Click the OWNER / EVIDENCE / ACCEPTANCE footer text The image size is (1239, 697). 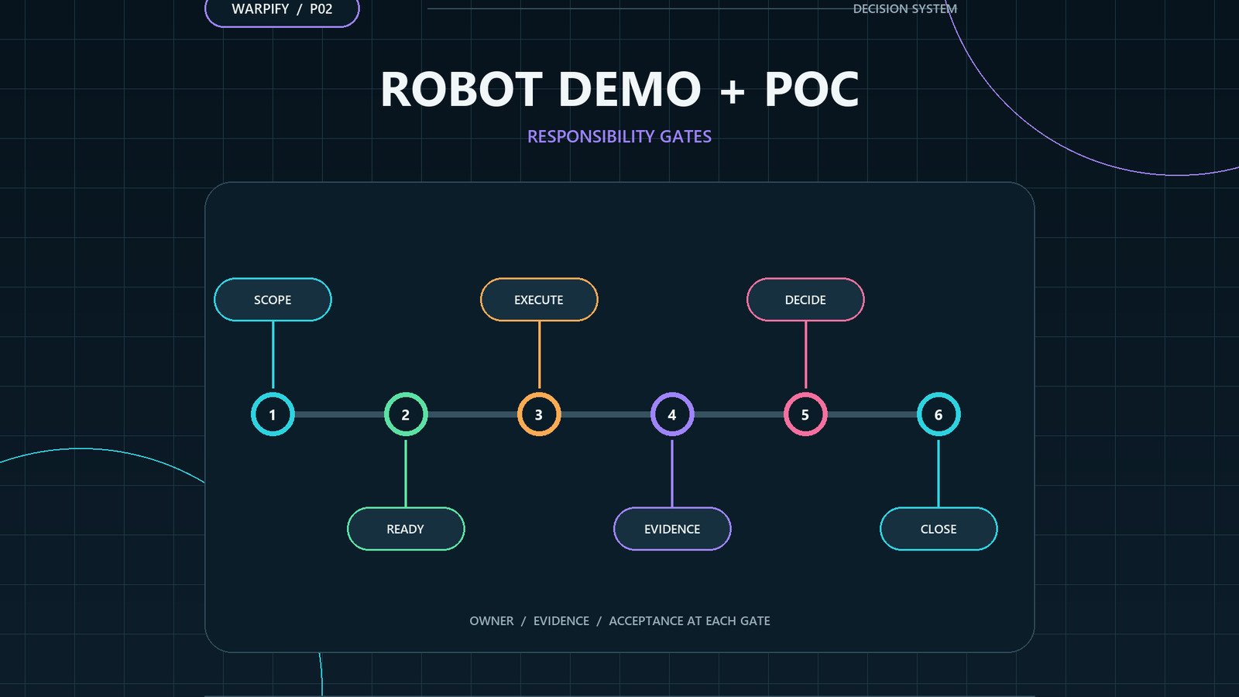coord(619,621)
